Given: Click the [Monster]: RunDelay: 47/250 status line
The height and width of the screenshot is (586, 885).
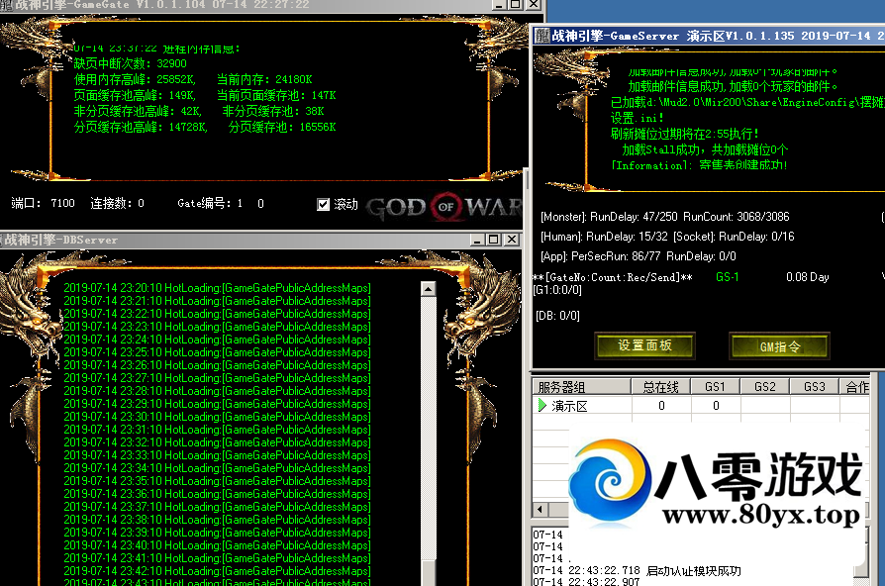Looking at the screenshot, I should [x=665, y=217].
